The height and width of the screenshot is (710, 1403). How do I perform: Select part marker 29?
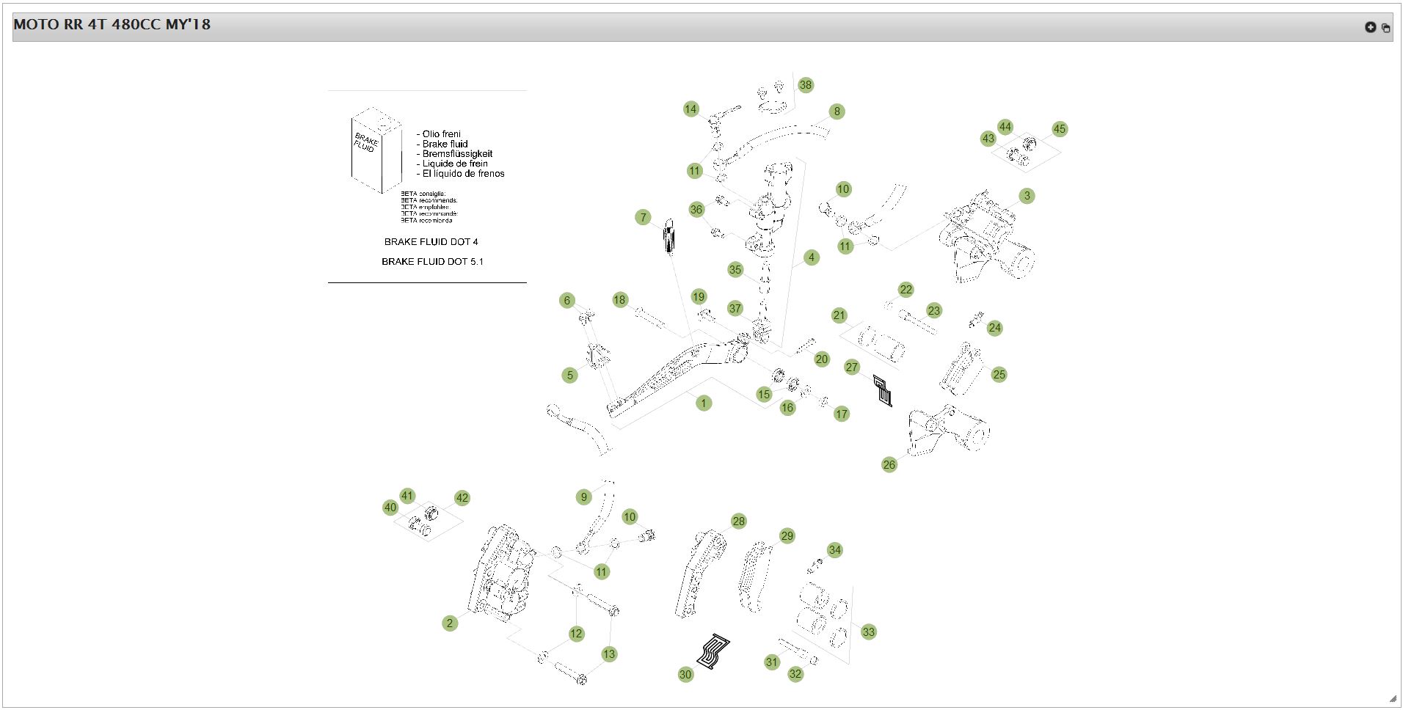[x=787, y=536]
